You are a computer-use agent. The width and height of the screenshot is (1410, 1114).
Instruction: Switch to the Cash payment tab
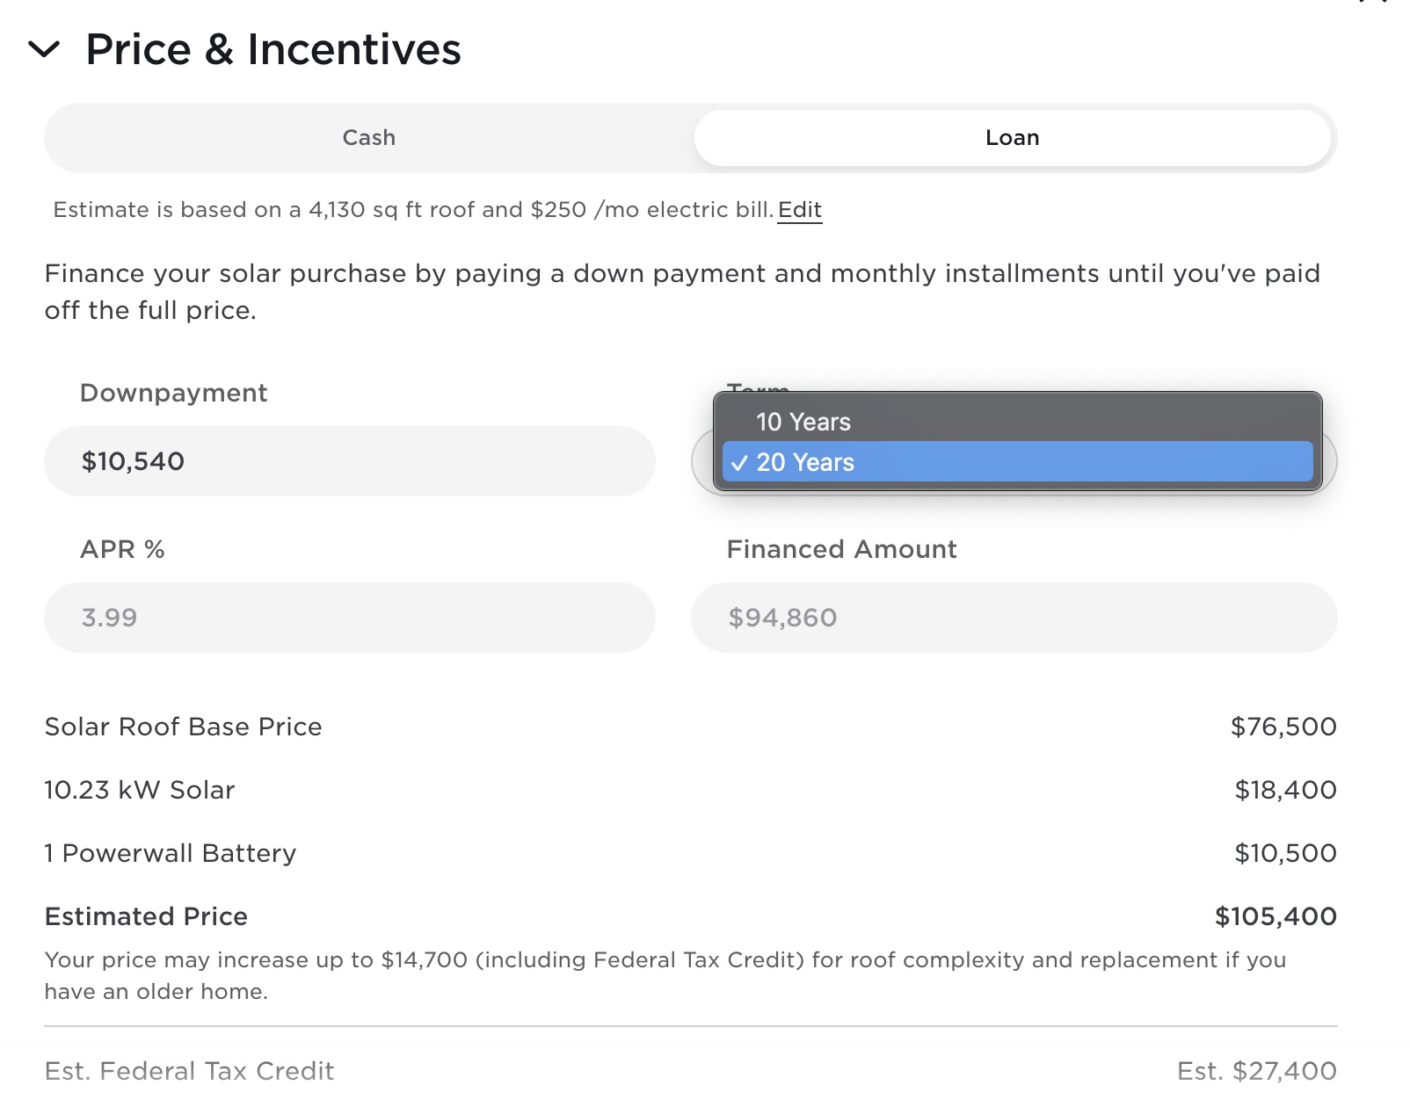pyautogui.click(x=368, y=137)
